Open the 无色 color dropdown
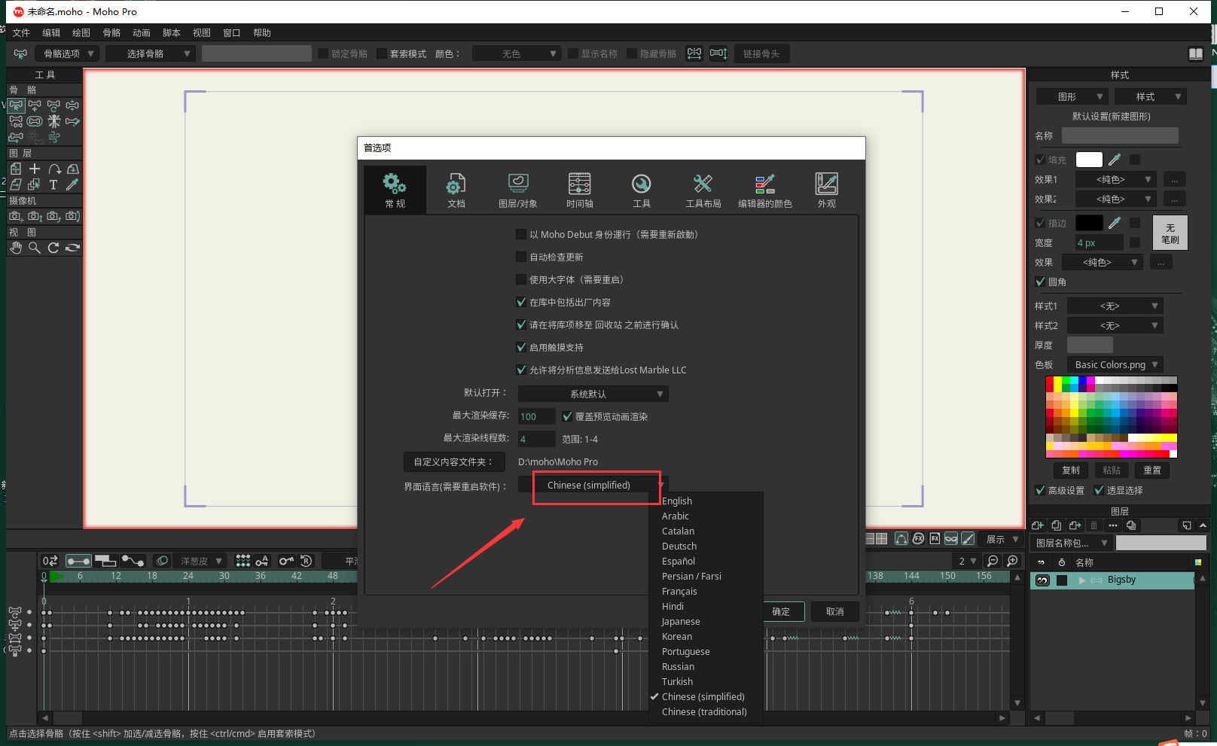Screen dimensions: 1217x746 click(x=516, y=53)
